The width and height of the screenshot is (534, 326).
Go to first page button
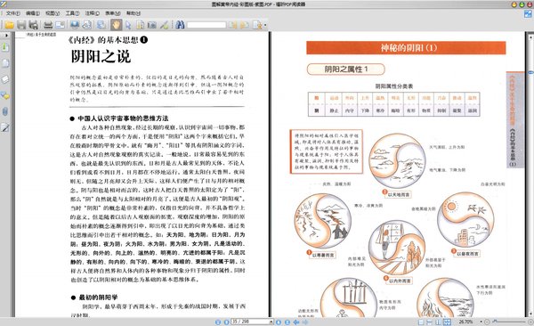pos(218,322)
